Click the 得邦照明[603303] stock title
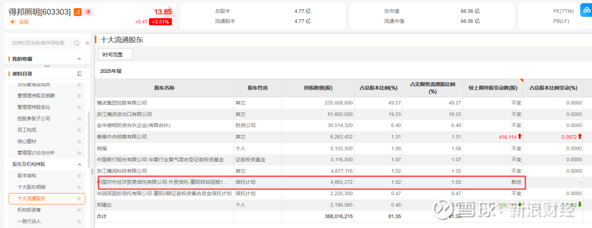Viewport: 592px width, 228px height. click(x=39, y=12)
